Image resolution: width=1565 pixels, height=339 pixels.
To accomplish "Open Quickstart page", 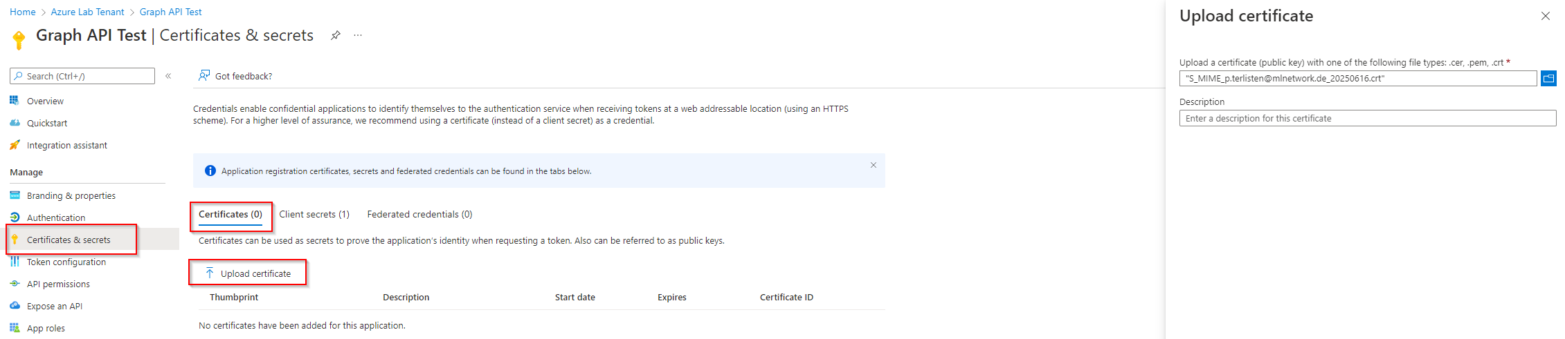I will tap(47, 123).
